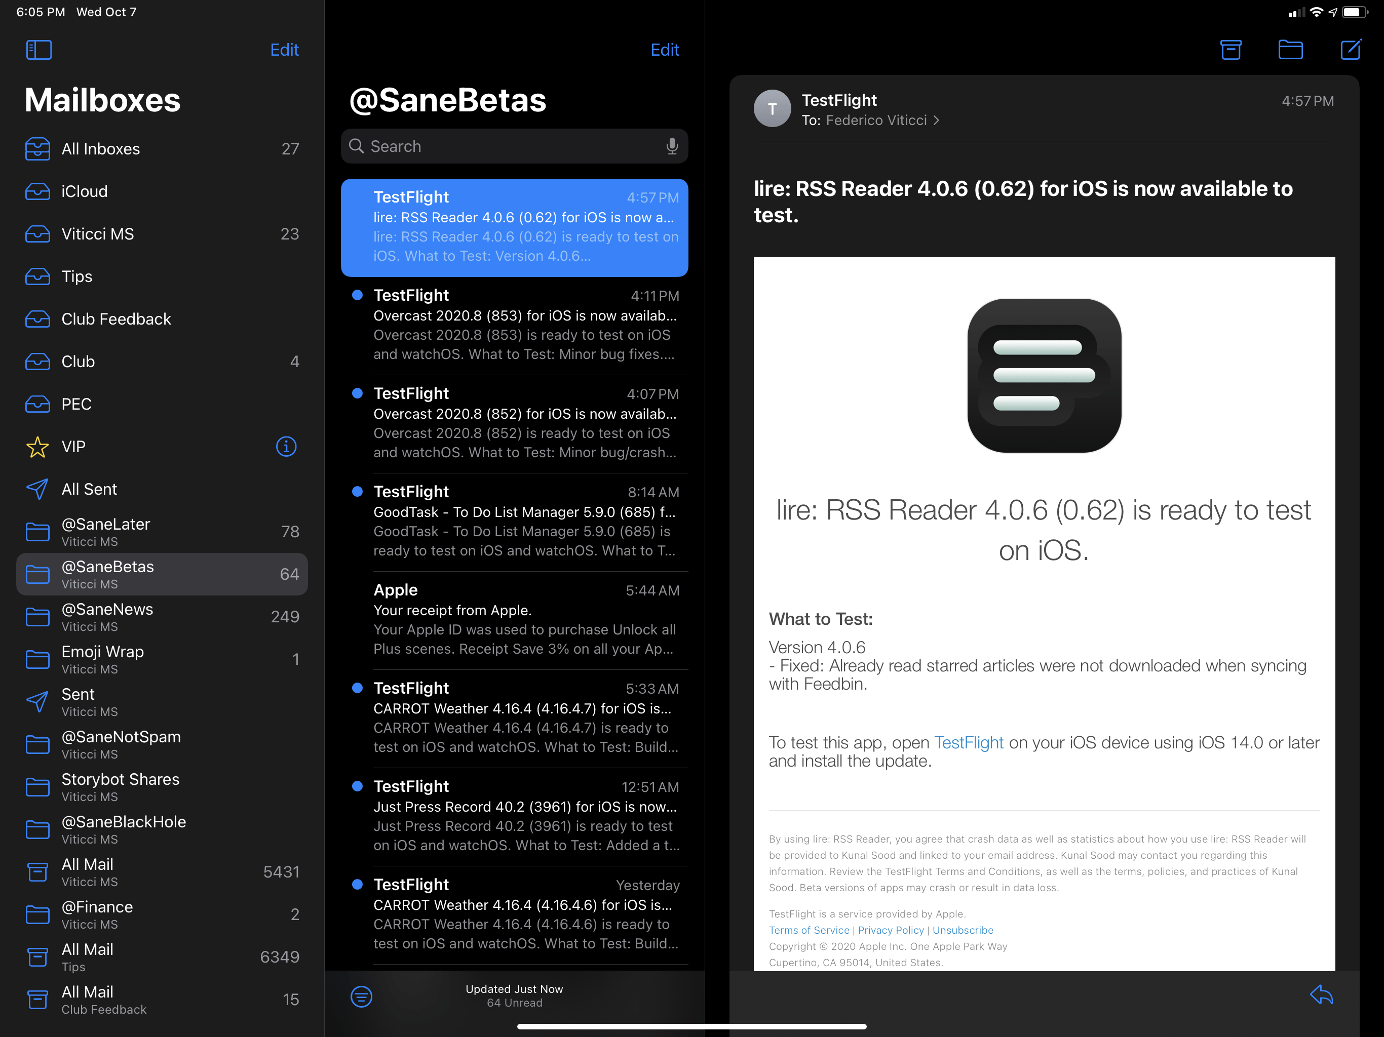Screen dimensions: 1384x1037
Task: Open Overcast 2020.8 (852) message
Action: pos(514,424)
